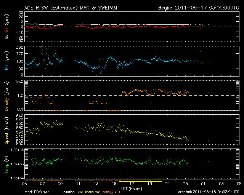Viewport: 244px width, 195px height.
Task: Click the '05' hour label at left end
Action: pos(24,184)
